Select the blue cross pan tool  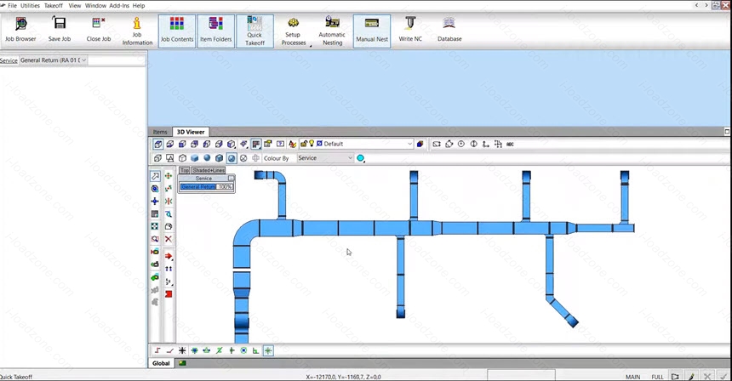pyautogui.click(x=155, y=201)
